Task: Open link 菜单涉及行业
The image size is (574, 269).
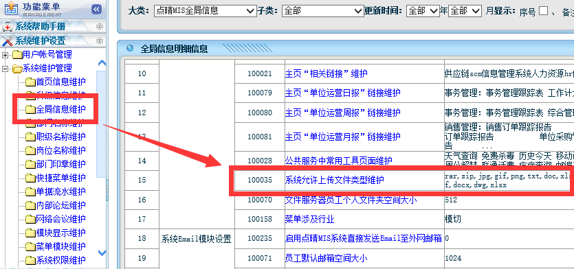Action: click(x=310, y=220)
